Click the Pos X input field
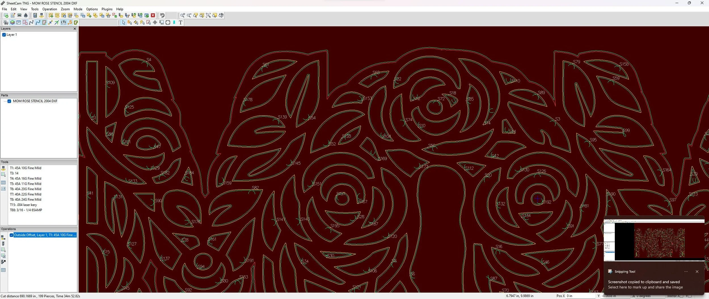Image resolution: width=709 pixels, height=299 pixels. pyautogui.click(x=581, y=296)
